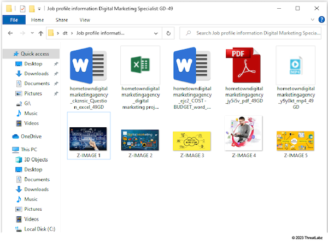Select Local Disk (C:) in sidebar

40,229
